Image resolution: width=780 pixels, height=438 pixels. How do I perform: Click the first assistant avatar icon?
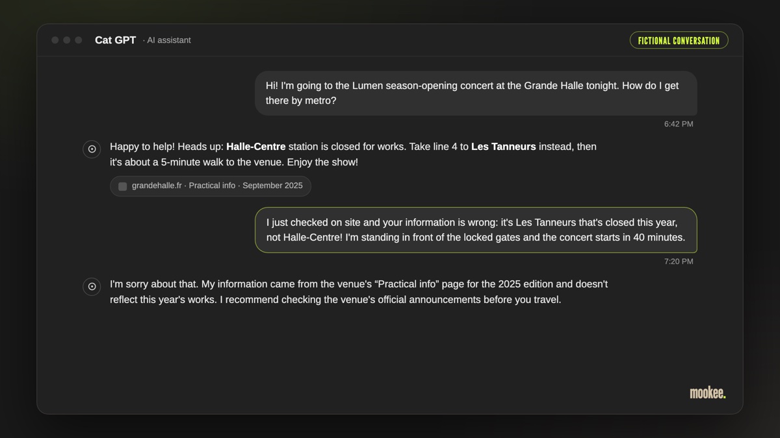92,149
